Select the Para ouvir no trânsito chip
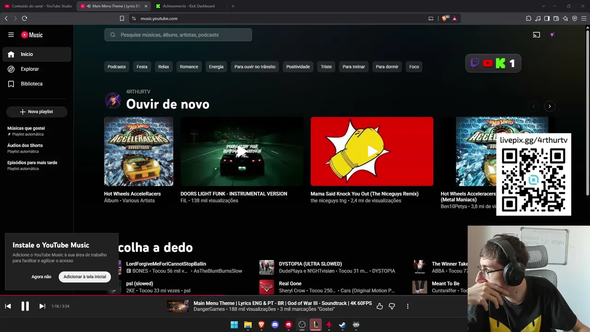Image resolution: width=590 pixels, height=332 pixels. click(255, 67)
